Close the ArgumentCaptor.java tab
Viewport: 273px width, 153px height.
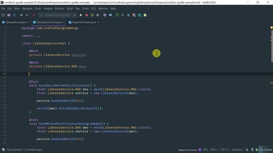[x=99, y=22]
